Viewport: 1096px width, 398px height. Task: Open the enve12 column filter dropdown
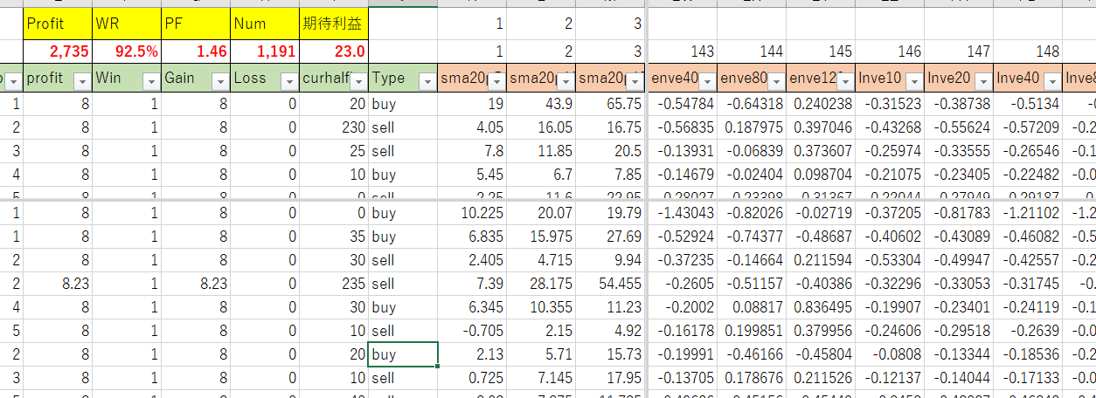point(845,80)
